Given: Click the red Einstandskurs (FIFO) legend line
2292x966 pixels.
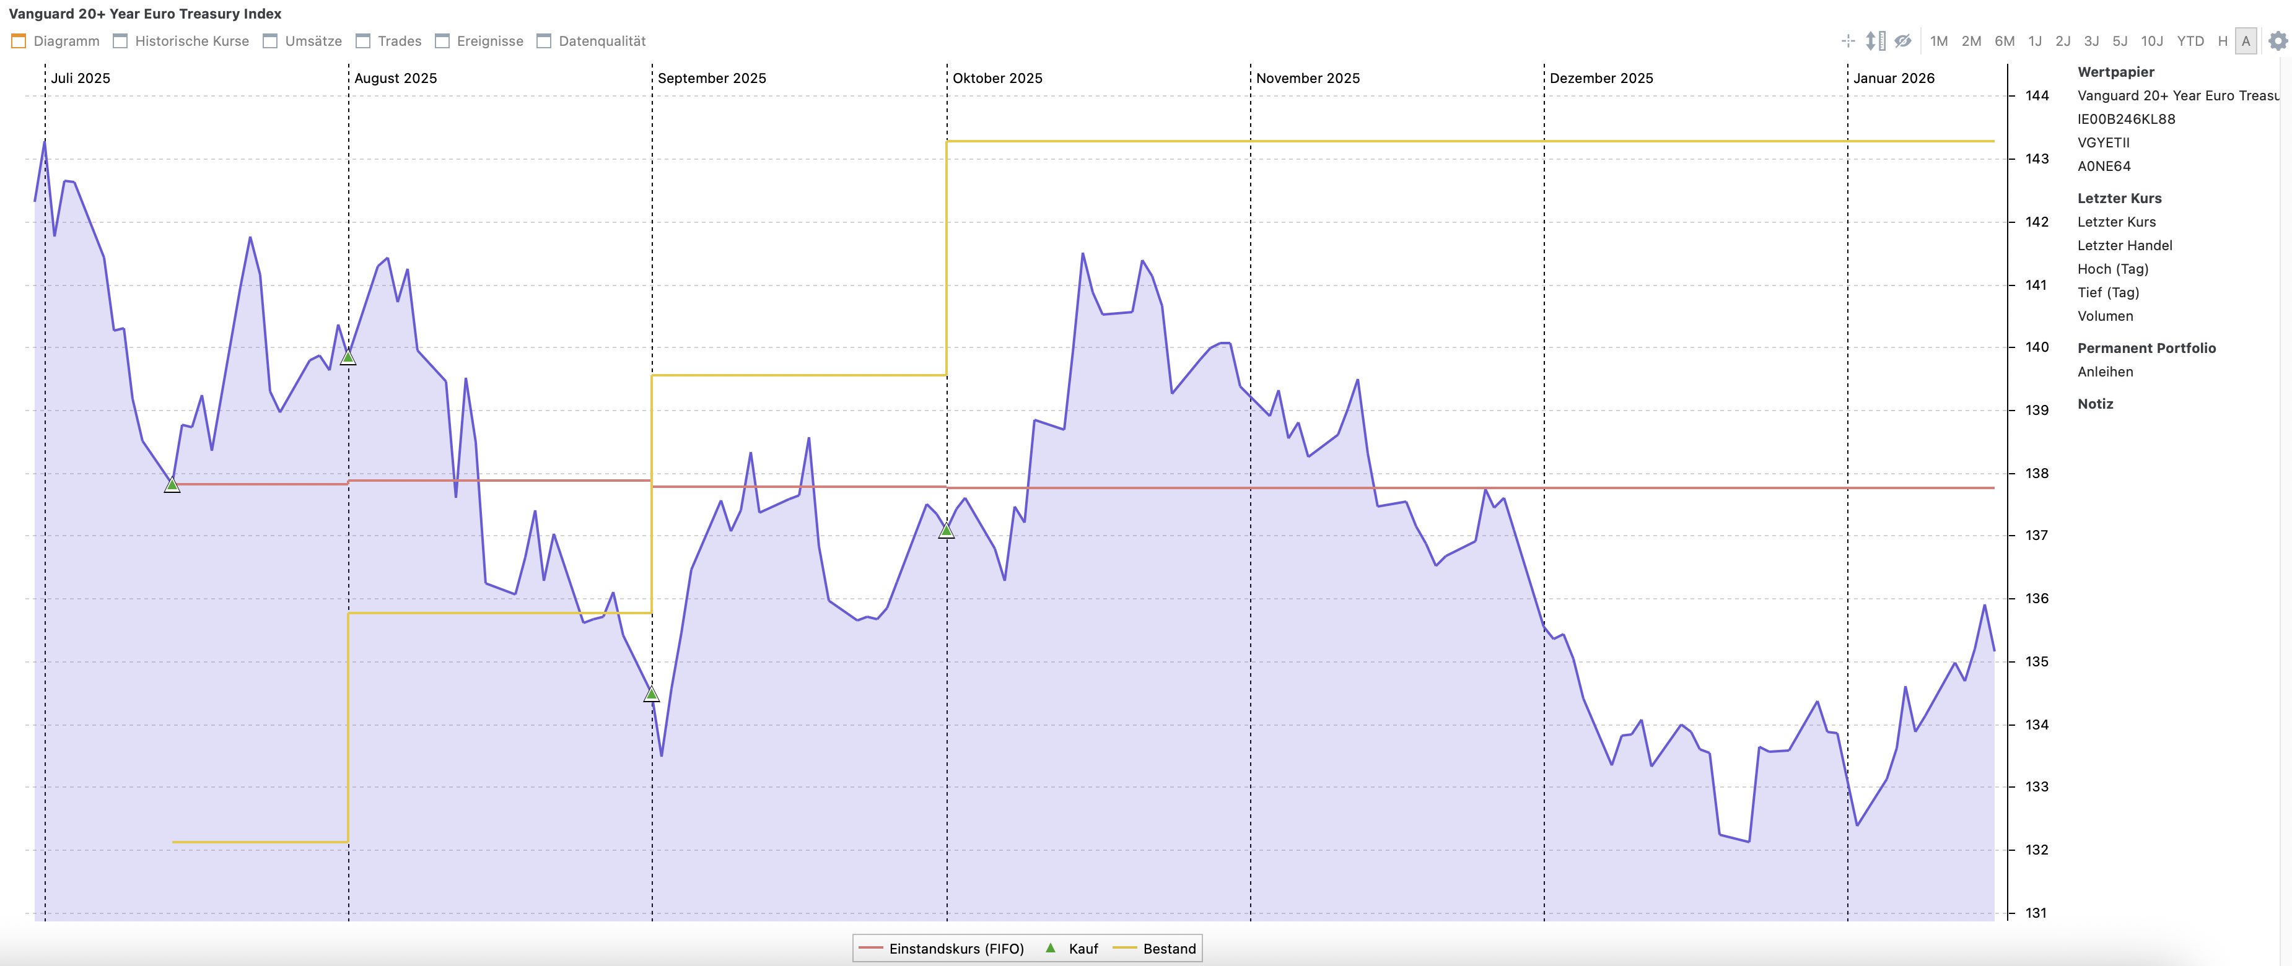Looking at the screenshot, I should coord(870,948).
